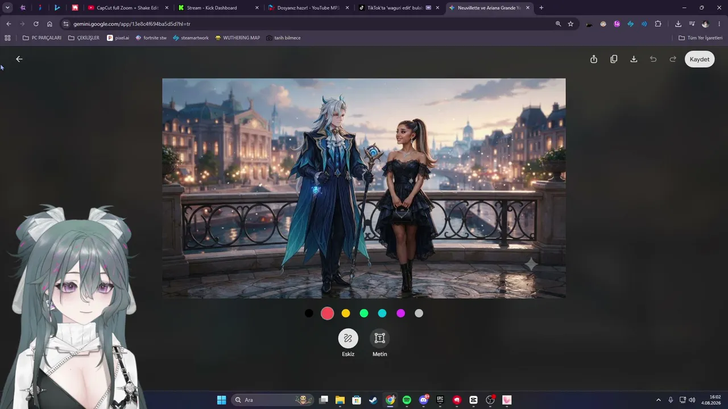
Task: Open the apps grid in bookmarks bar
Action: [x=7, y=38]
